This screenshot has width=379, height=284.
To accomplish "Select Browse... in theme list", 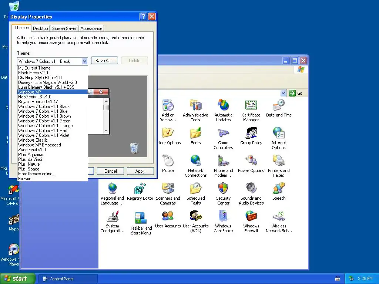I will click(53, 179).
